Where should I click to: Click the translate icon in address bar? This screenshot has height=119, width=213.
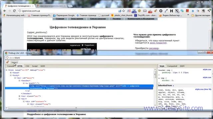point(120,11)
